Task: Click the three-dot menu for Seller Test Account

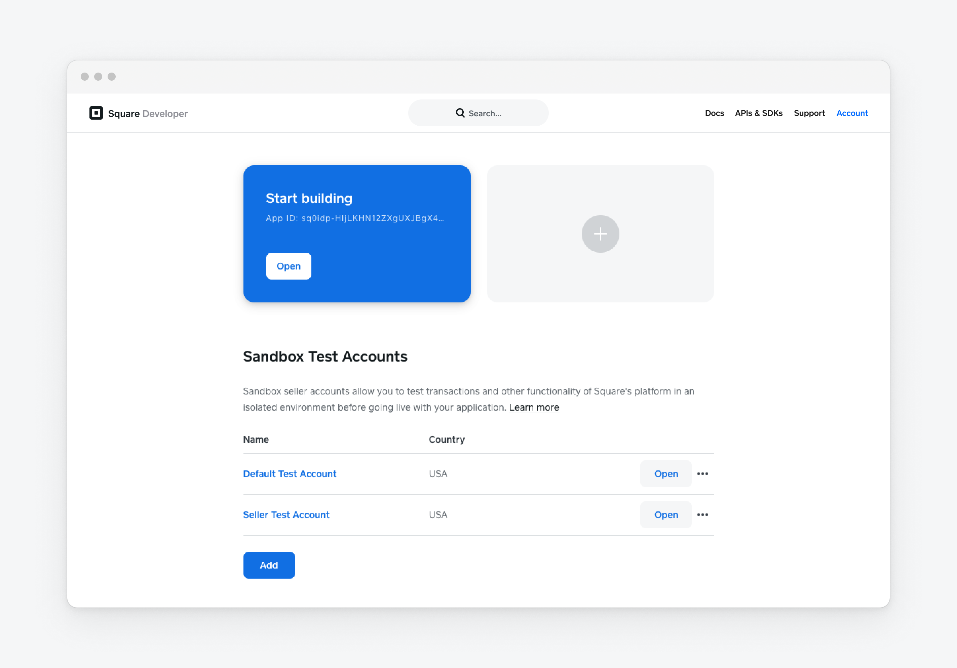Action: [x=702, y=515]
